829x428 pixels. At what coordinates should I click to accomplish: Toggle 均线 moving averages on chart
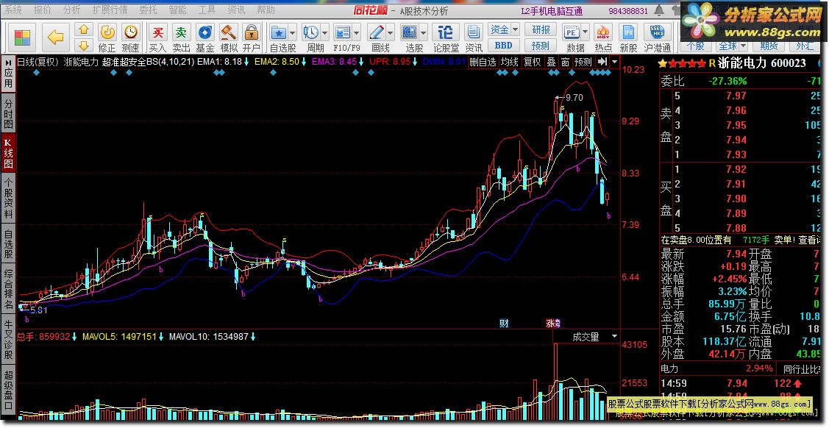click(x=510, y=62)
